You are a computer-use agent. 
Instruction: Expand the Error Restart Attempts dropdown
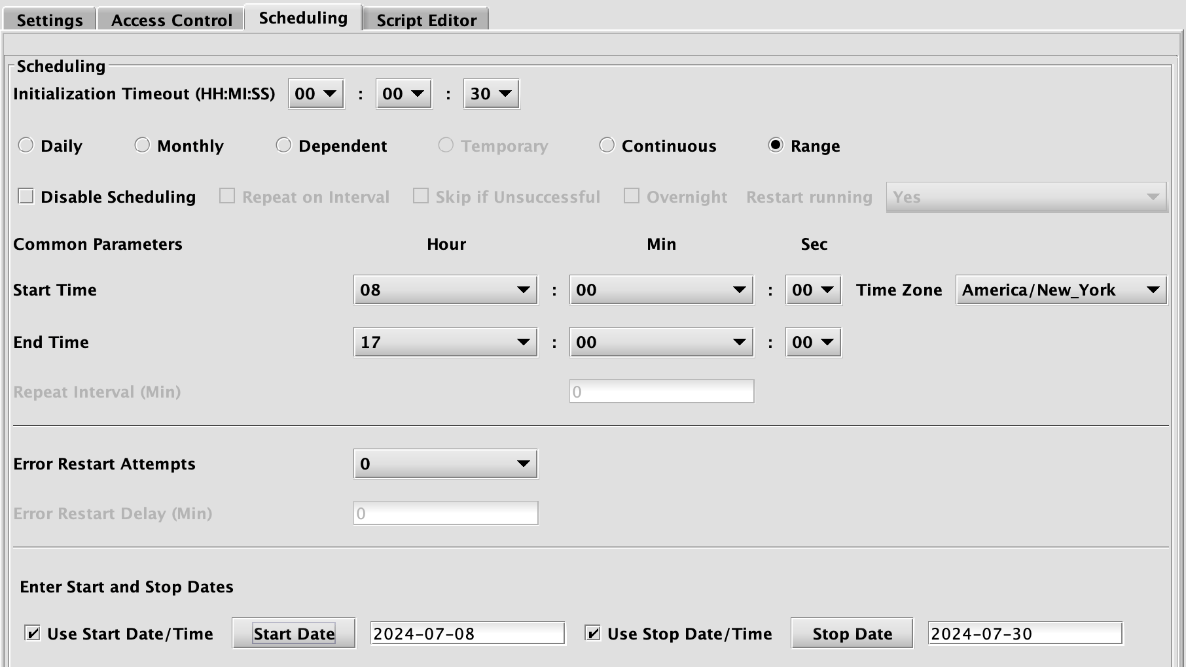[x=445, y=464]
